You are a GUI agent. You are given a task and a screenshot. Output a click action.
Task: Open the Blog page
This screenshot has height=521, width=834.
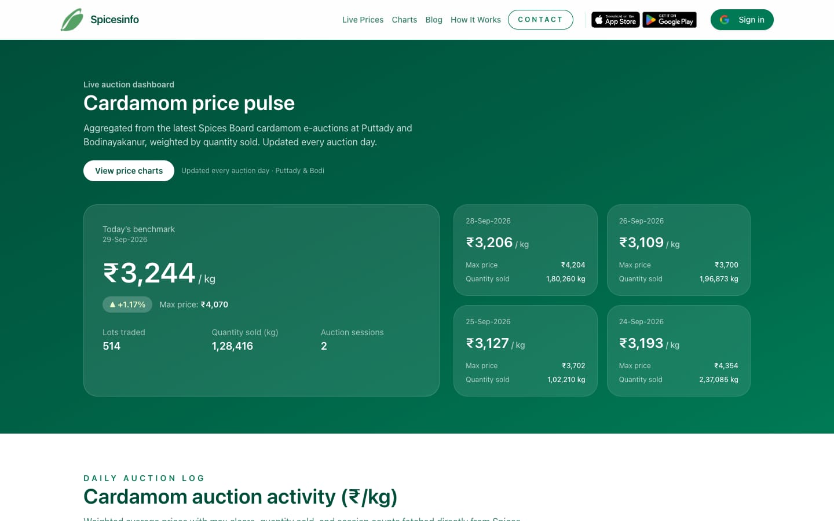pyautogui.click(x=434, y=20)
